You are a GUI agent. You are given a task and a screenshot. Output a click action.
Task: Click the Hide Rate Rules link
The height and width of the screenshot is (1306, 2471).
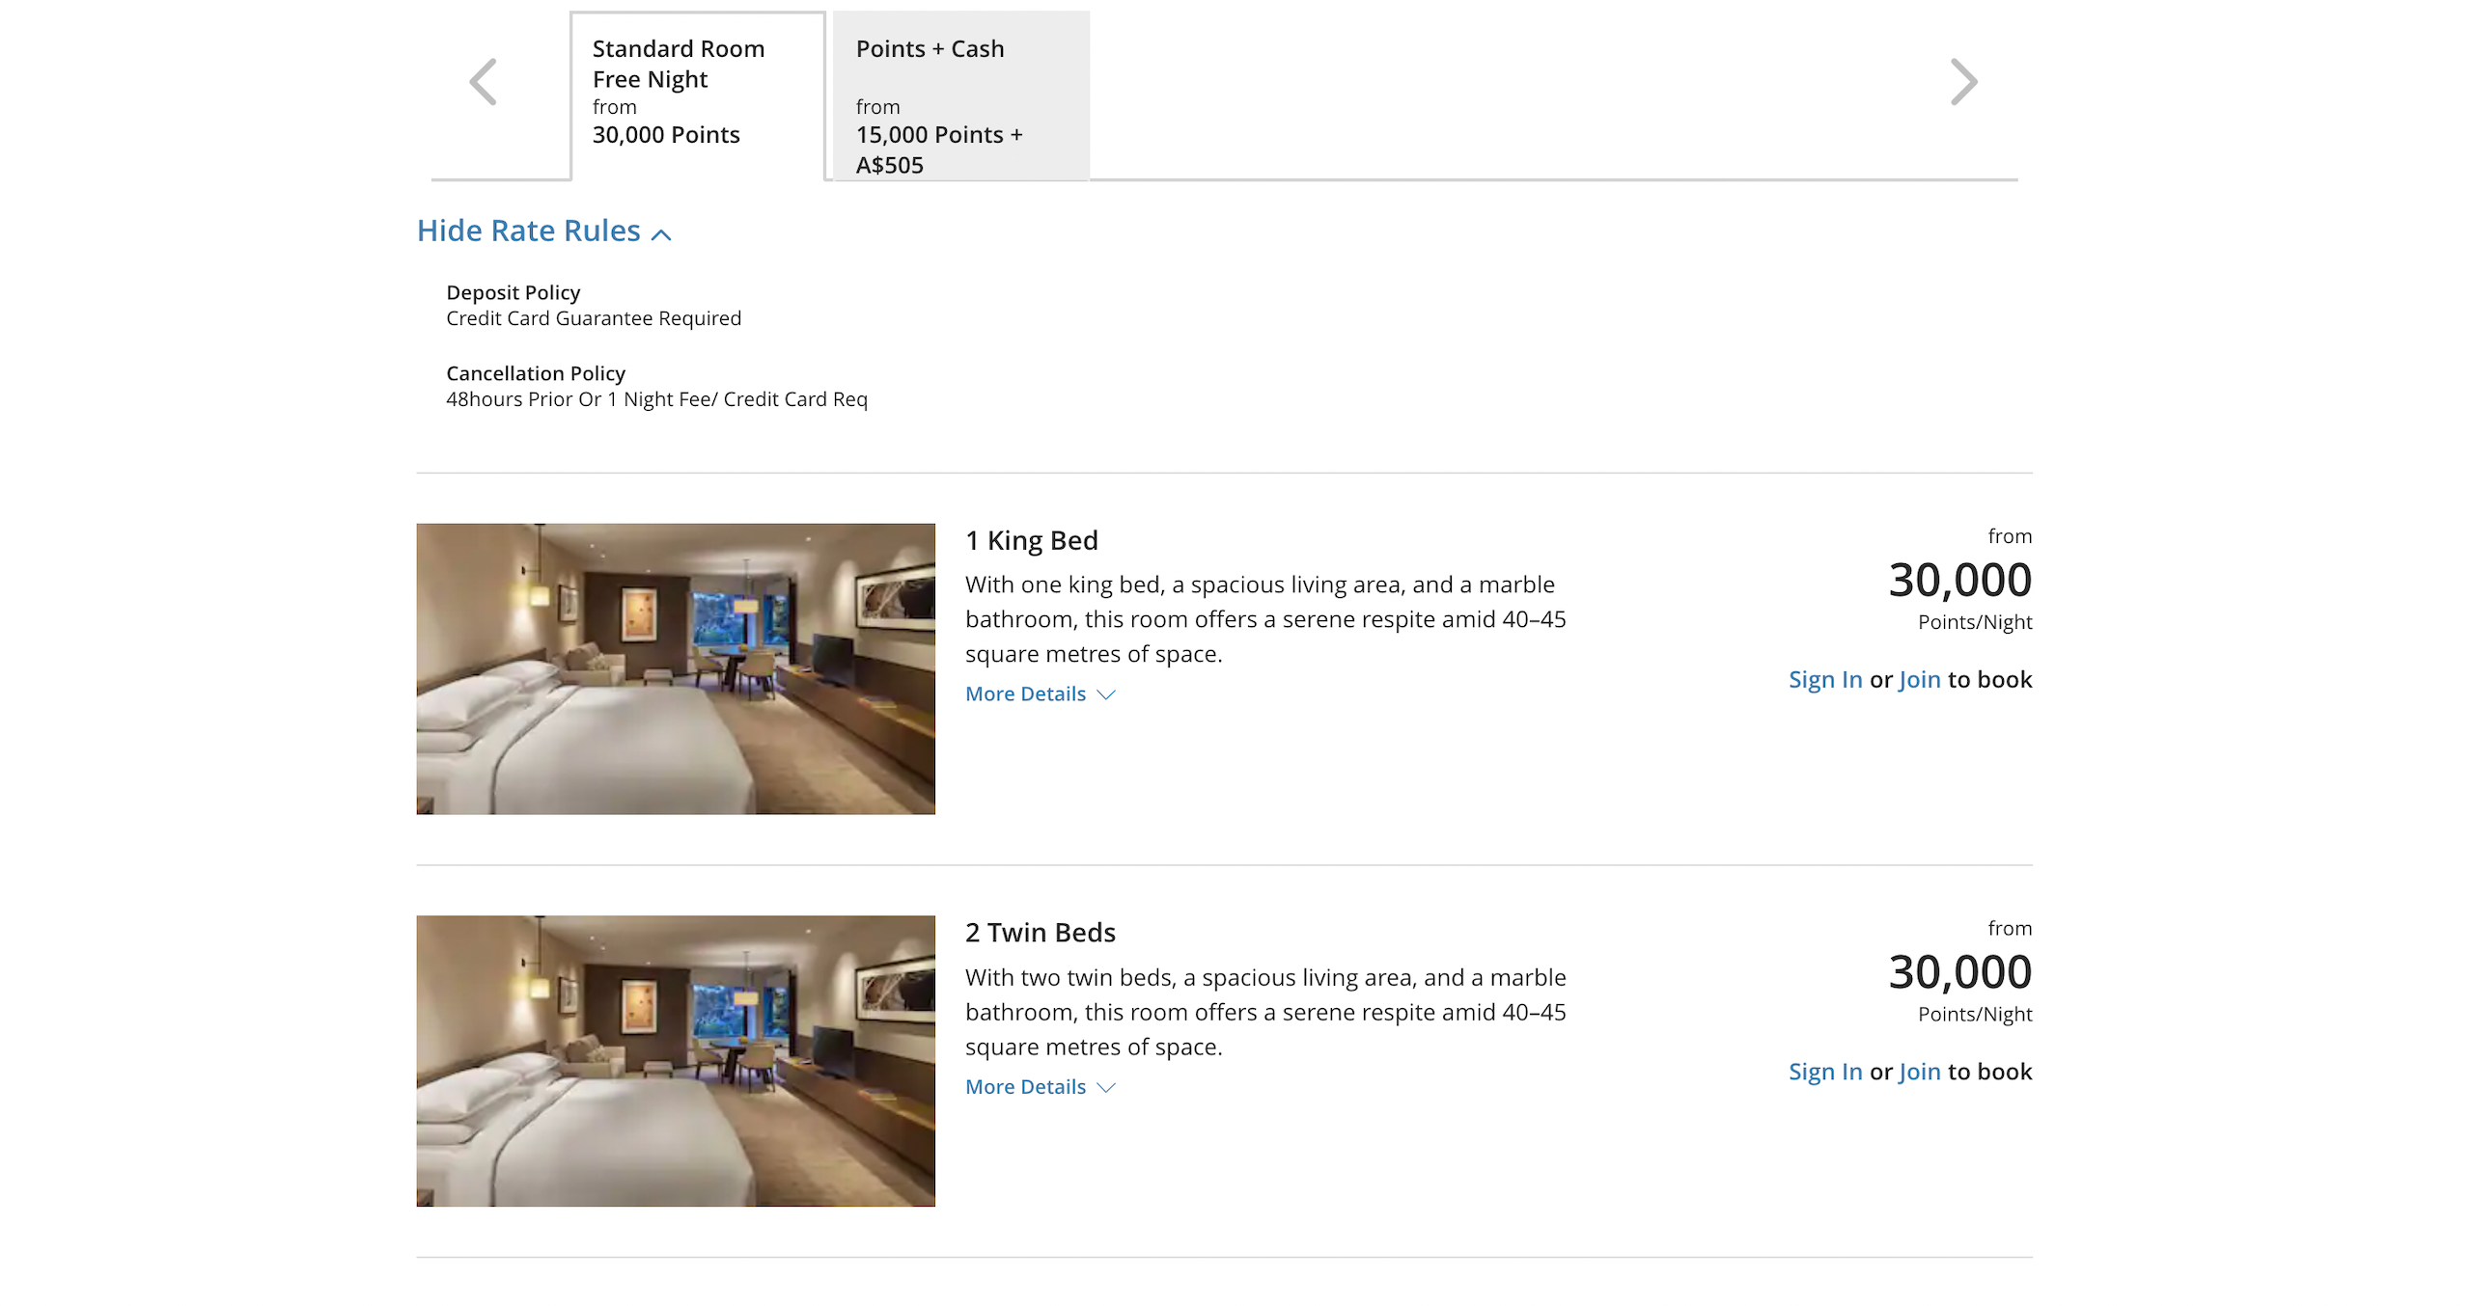[x=529, y=231]
